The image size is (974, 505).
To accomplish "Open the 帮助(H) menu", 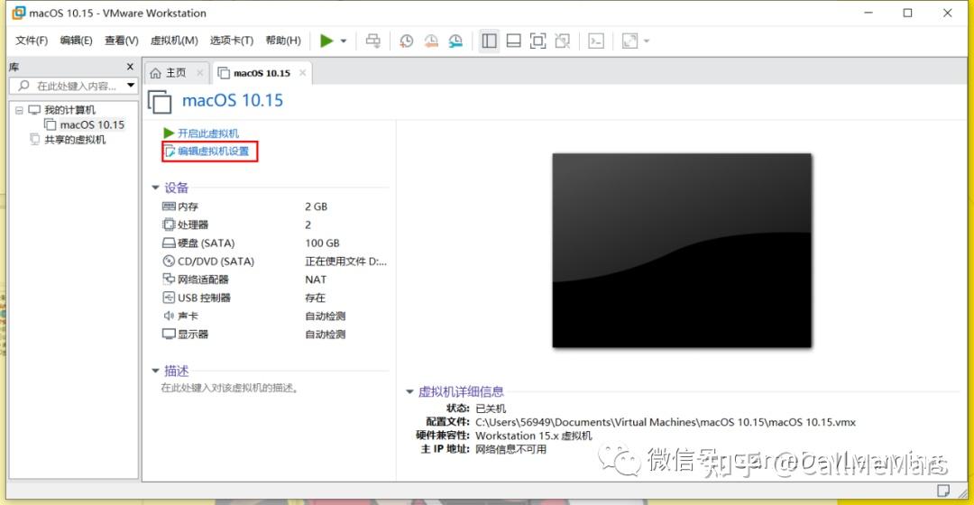I will [283, 41].
